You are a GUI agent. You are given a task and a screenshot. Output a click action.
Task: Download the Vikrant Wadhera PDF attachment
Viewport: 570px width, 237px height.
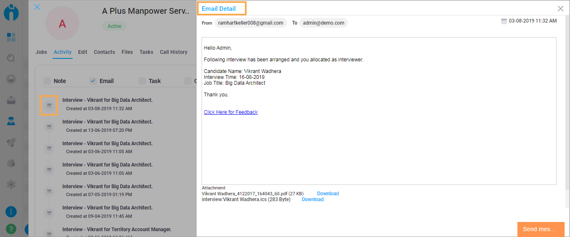(x=328, y=194)
